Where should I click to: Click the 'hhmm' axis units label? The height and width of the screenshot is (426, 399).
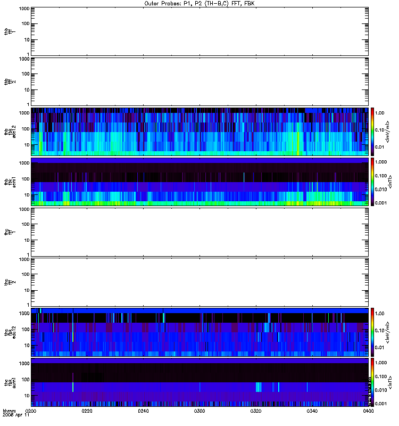click(9, 411)
